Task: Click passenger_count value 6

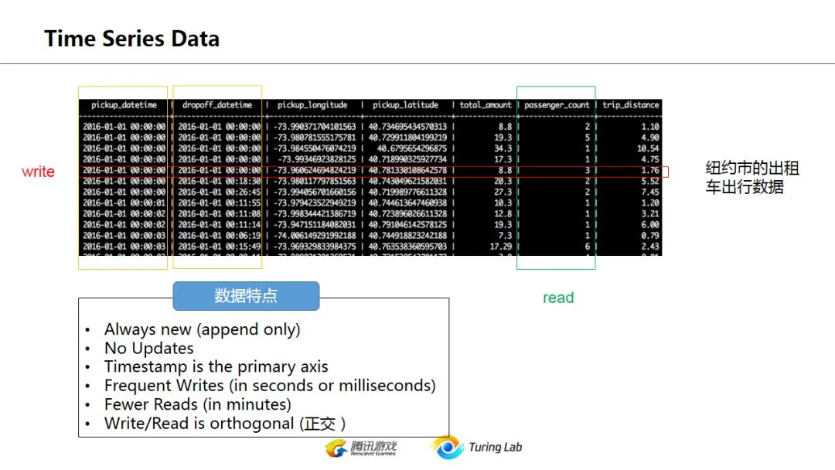Action: 588,247
